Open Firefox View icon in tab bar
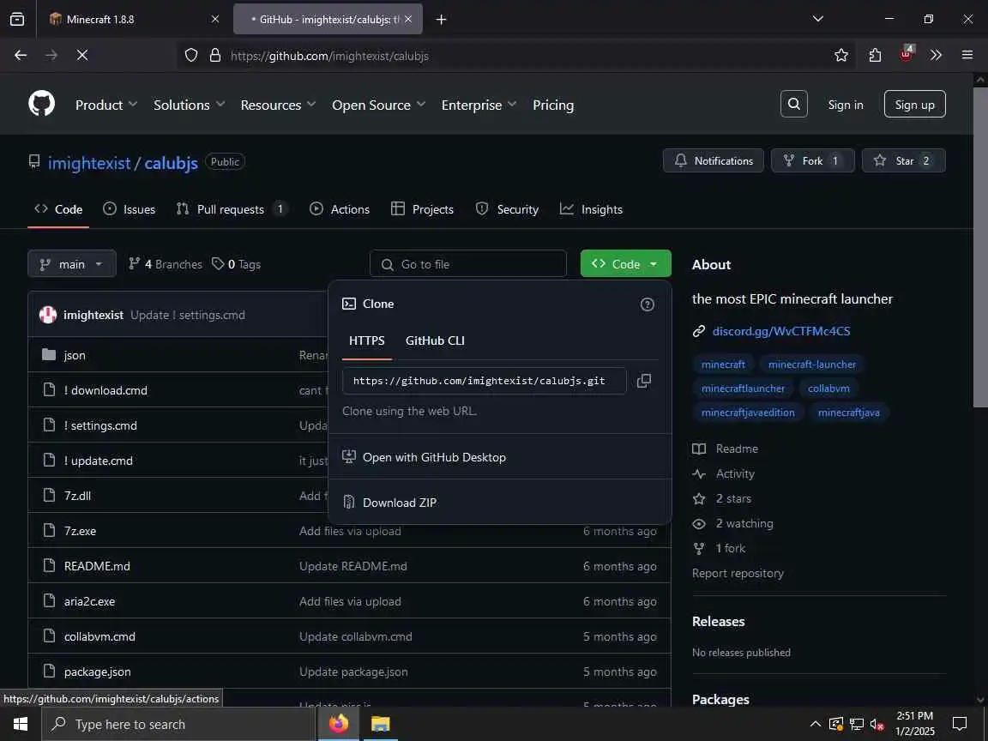This screenshot has width=988, height=741. (x=17, y=19)
